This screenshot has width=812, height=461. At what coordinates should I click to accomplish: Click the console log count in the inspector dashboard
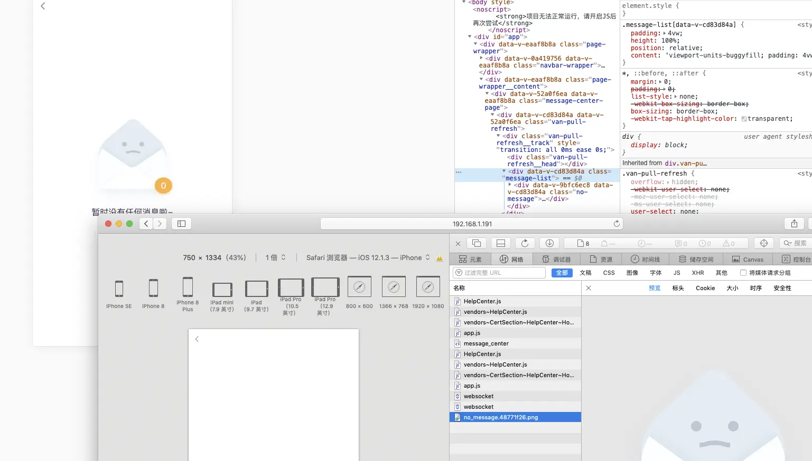(x=681, y=244)
